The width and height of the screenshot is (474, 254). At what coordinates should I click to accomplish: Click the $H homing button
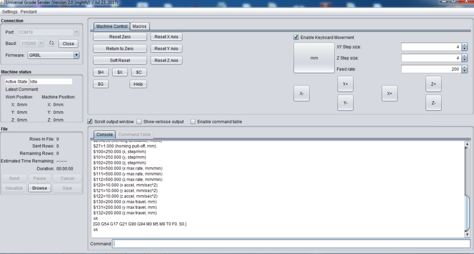coord(100,73)
